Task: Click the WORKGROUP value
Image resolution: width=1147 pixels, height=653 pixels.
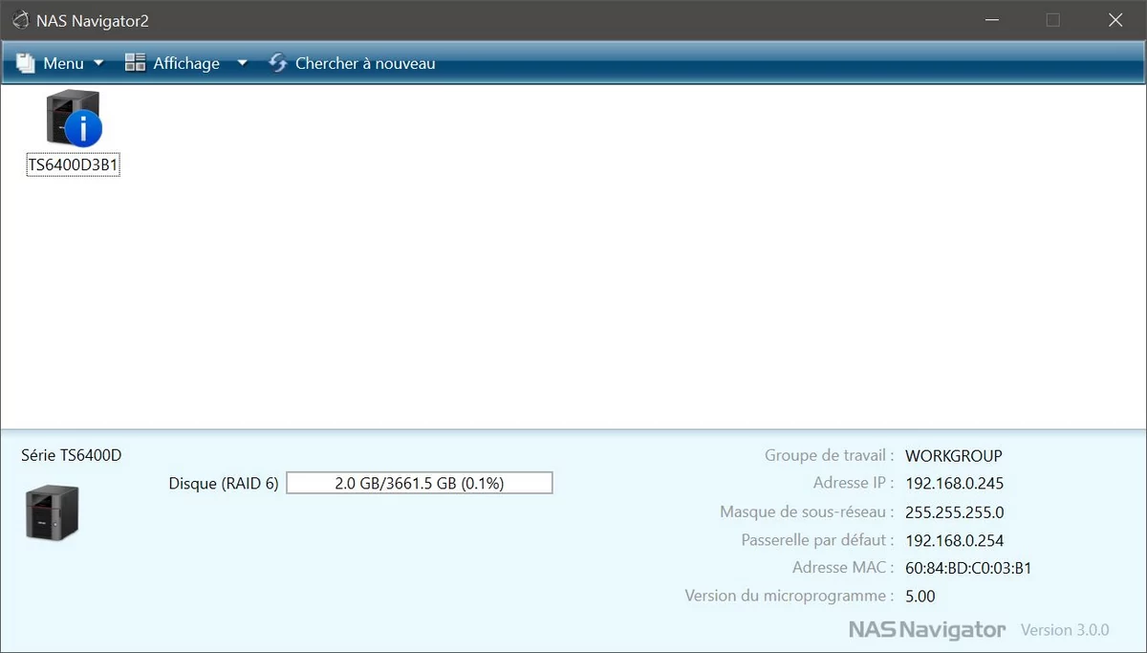Action: click(x=954, y=456)
